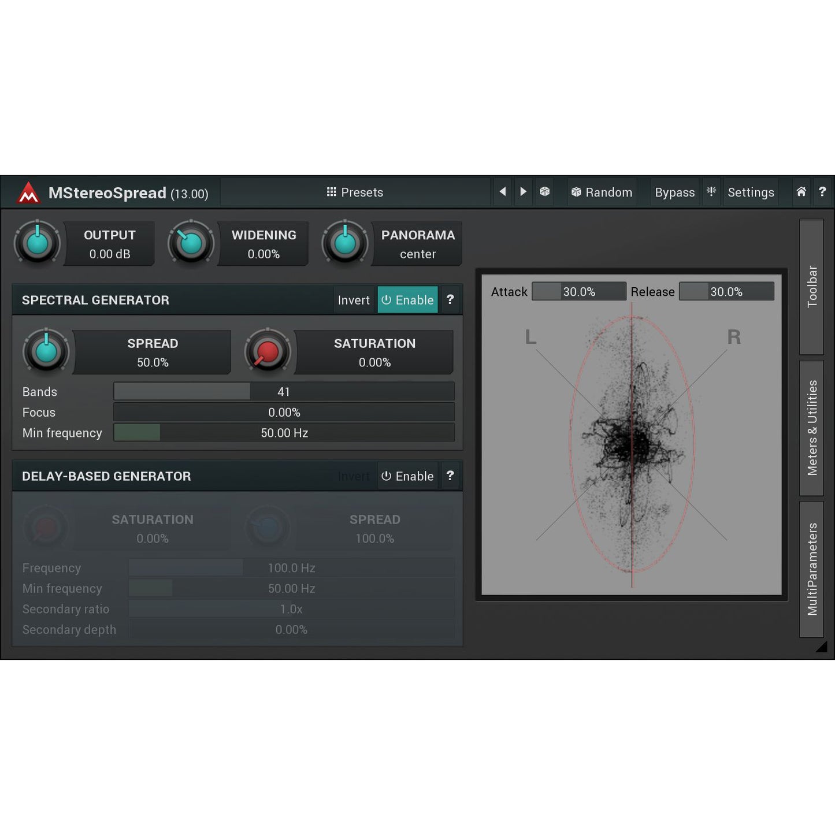This screenshot has height=835, width=835.
Task: Open the Presets menu
Action: click(x=355, y=192)
